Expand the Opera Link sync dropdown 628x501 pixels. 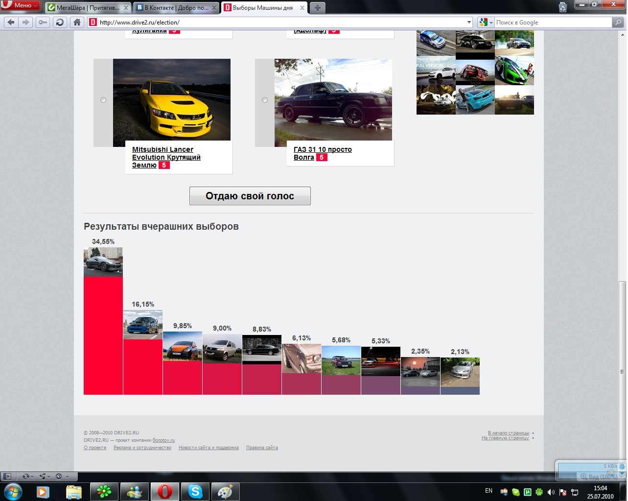click(28, 476)
